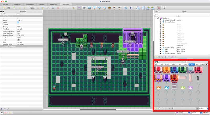Toggle the Visible checkbox in Properties
Screen dimensions: 210x115
click(x=18, y=22)
